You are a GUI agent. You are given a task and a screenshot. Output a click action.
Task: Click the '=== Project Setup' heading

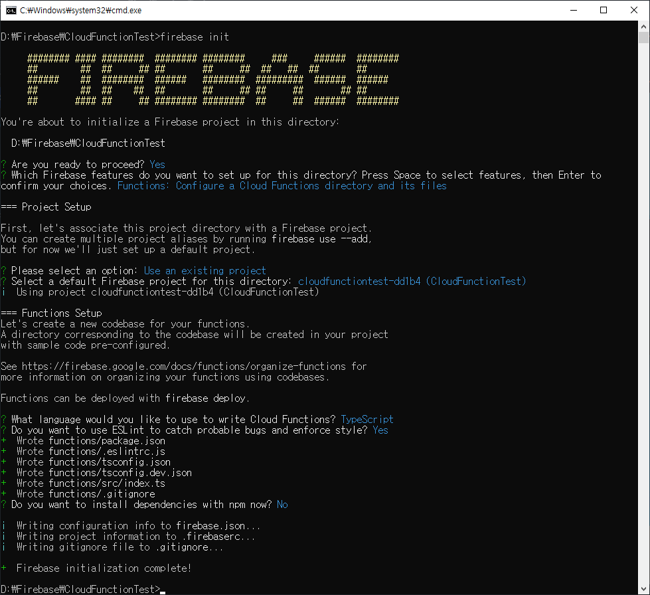[x=46, y=207]
